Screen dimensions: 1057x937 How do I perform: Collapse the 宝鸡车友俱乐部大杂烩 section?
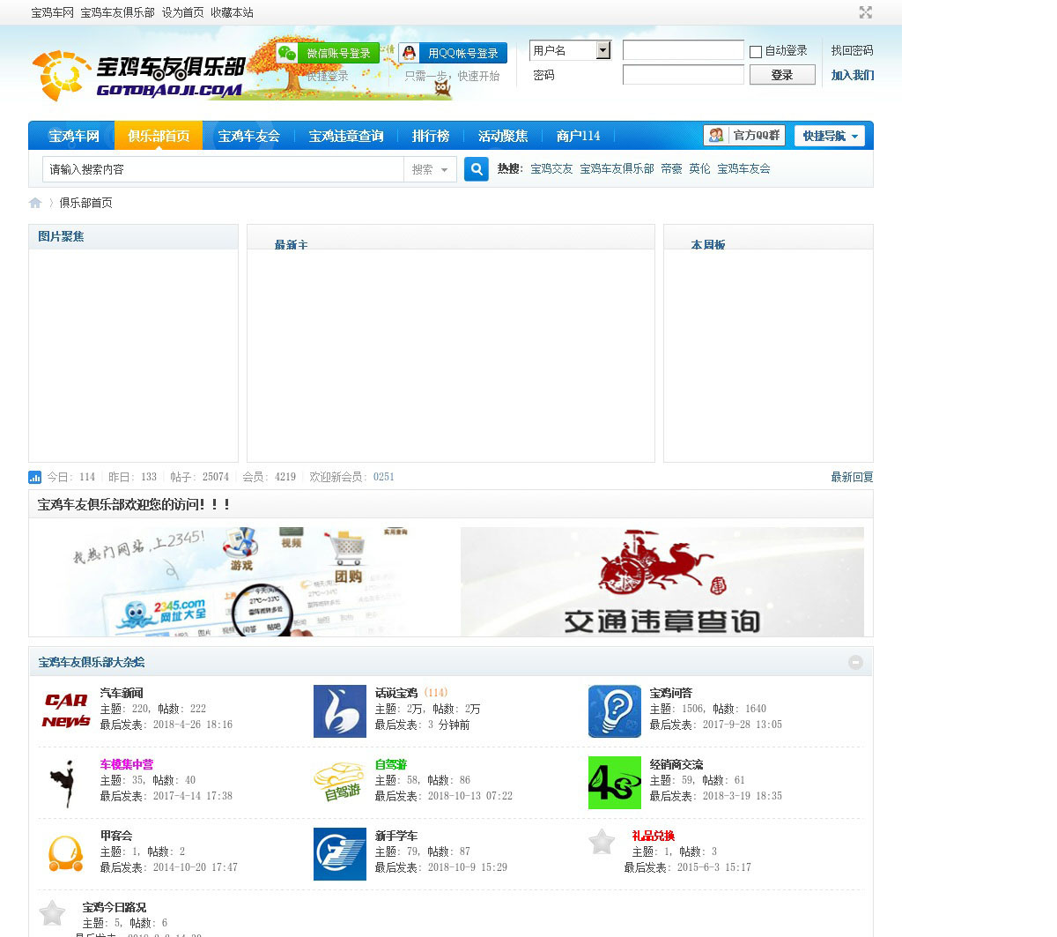(855, 662)
